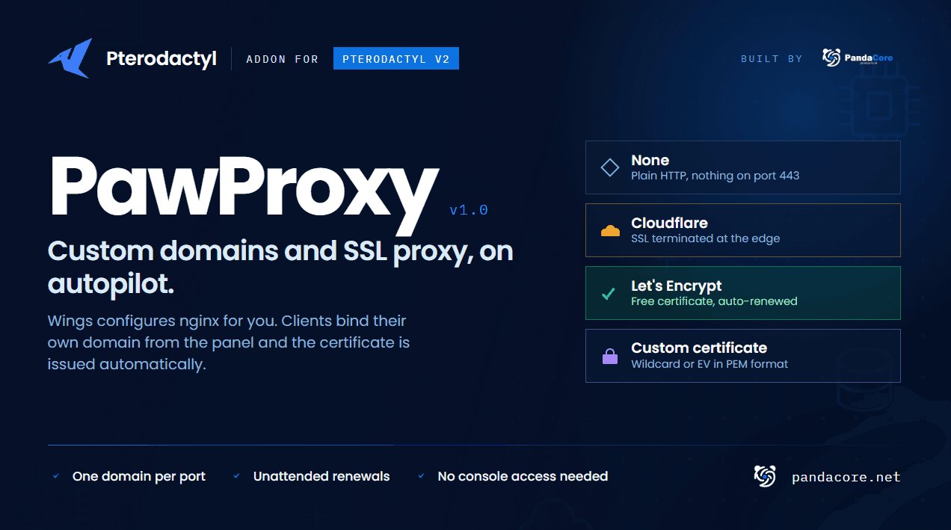Viewport: 951px width, 530px height.
Task: Click the PTERODACTYL V2 badge
Action: (396, 58)
